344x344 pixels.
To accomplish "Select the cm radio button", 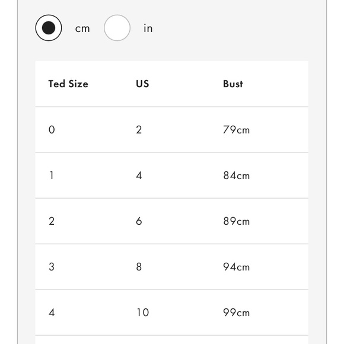I will (49, 28).
